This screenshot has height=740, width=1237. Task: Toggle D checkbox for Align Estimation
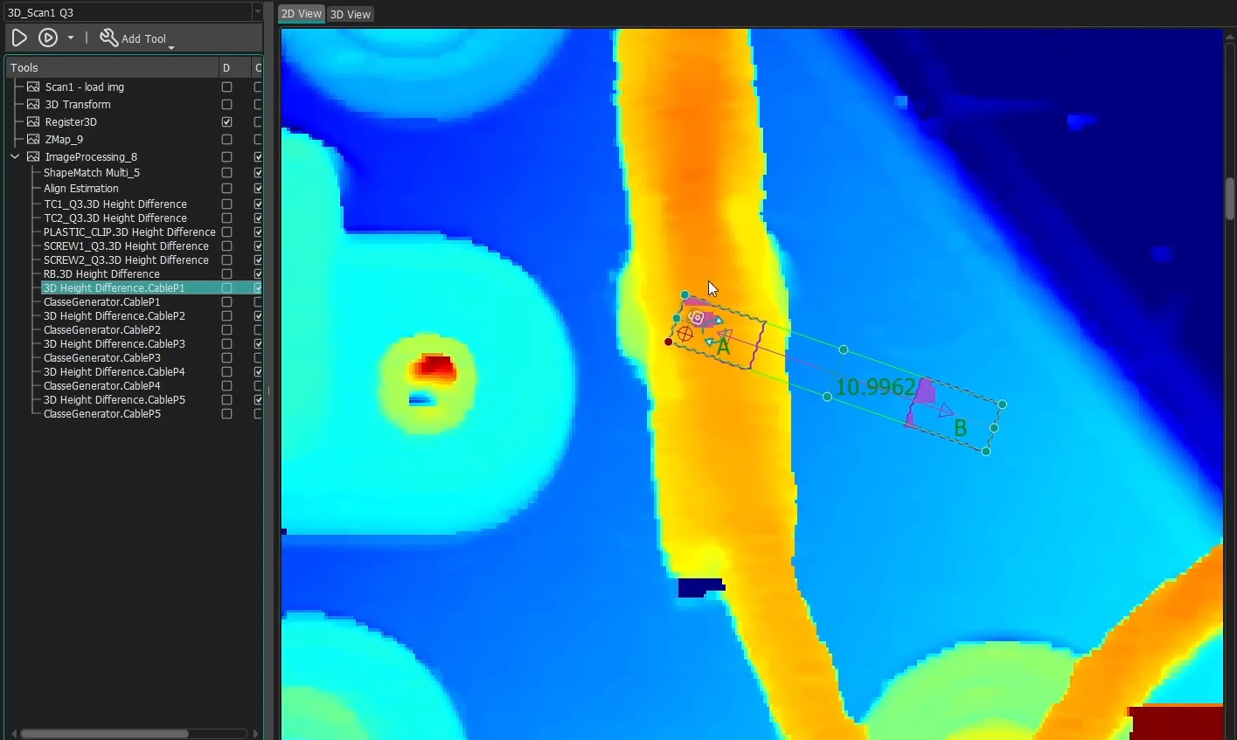tap(227, 189)
